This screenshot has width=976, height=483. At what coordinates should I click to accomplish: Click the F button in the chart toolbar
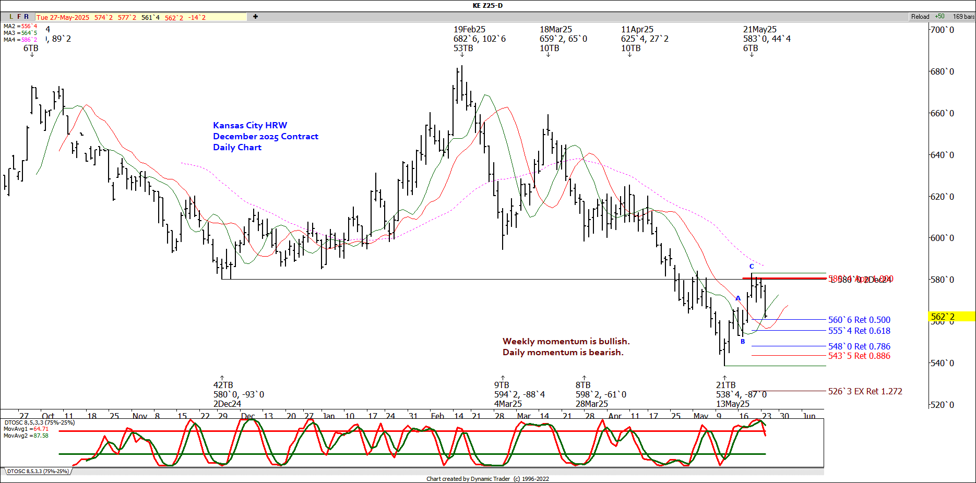[x=19, y=17]
